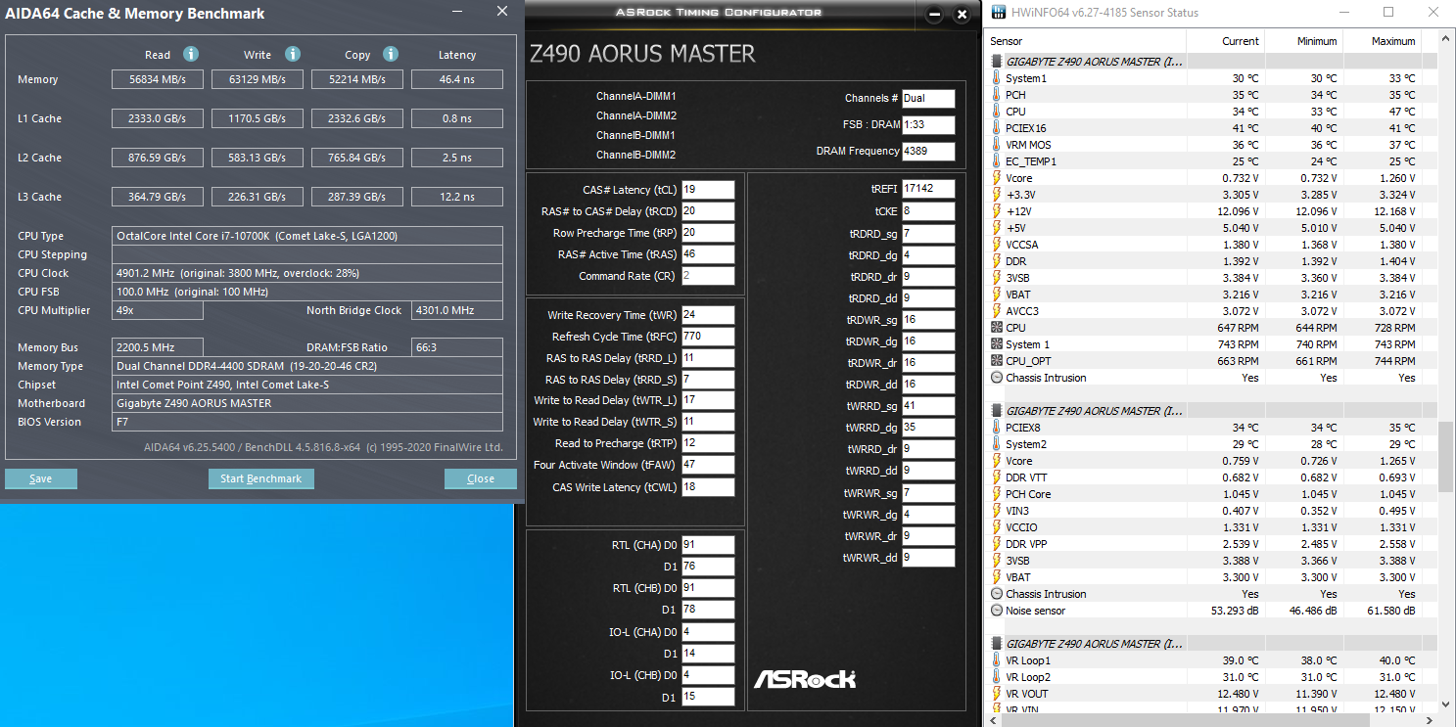Click the VR Loop2 thermometer icon
This screenshot has height=727, width=1456.
[x=997, y=677]
